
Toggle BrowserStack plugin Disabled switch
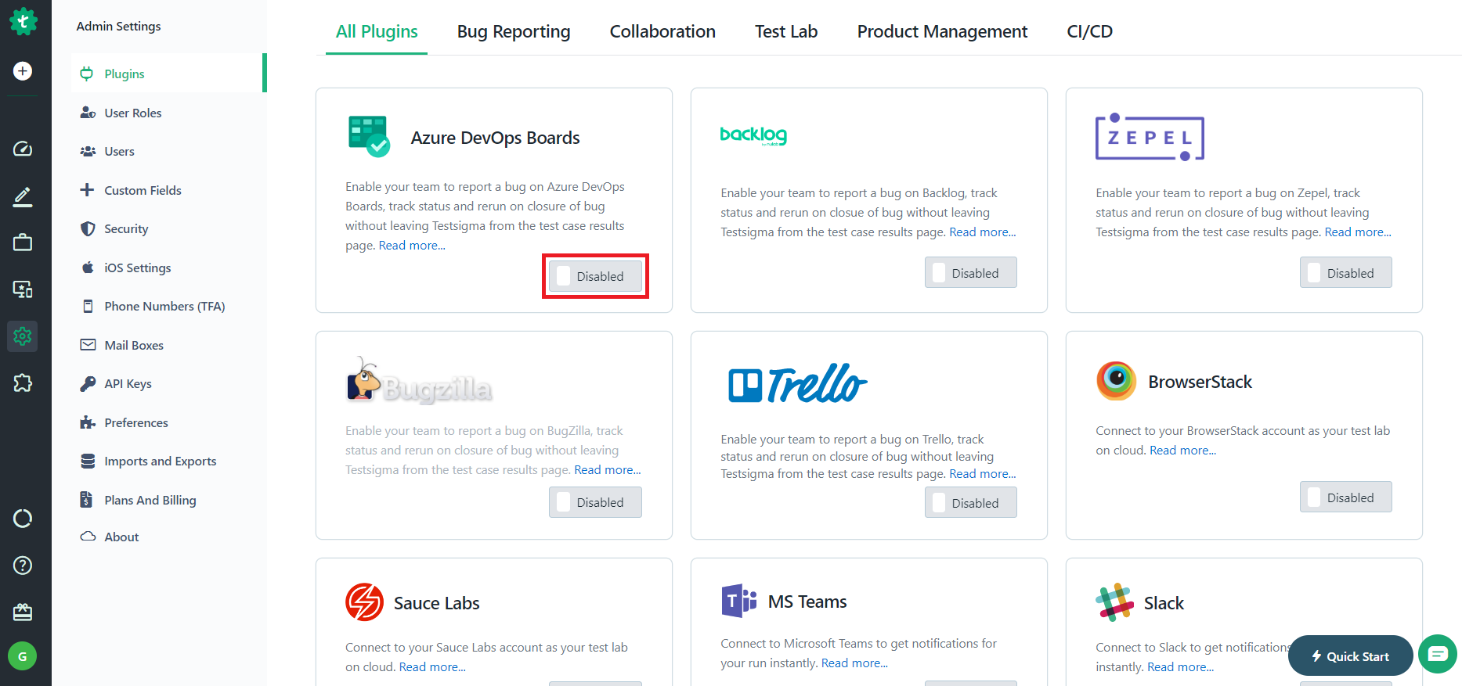pos(1345,497)
